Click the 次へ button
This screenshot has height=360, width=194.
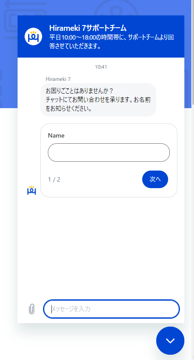point(155,179)
